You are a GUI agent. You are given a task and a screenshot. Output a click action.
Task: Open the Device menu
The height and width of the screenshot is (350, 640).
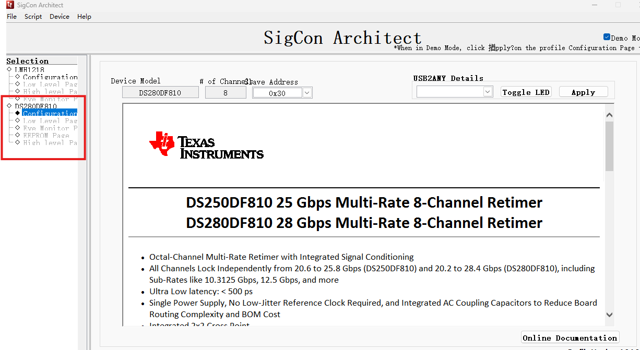pos(59,17)
